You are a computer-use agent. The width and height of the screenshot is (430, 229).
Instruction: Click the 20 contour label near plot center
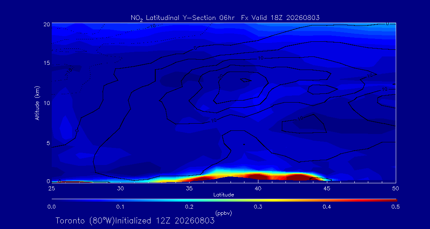(x=221, y=77)
